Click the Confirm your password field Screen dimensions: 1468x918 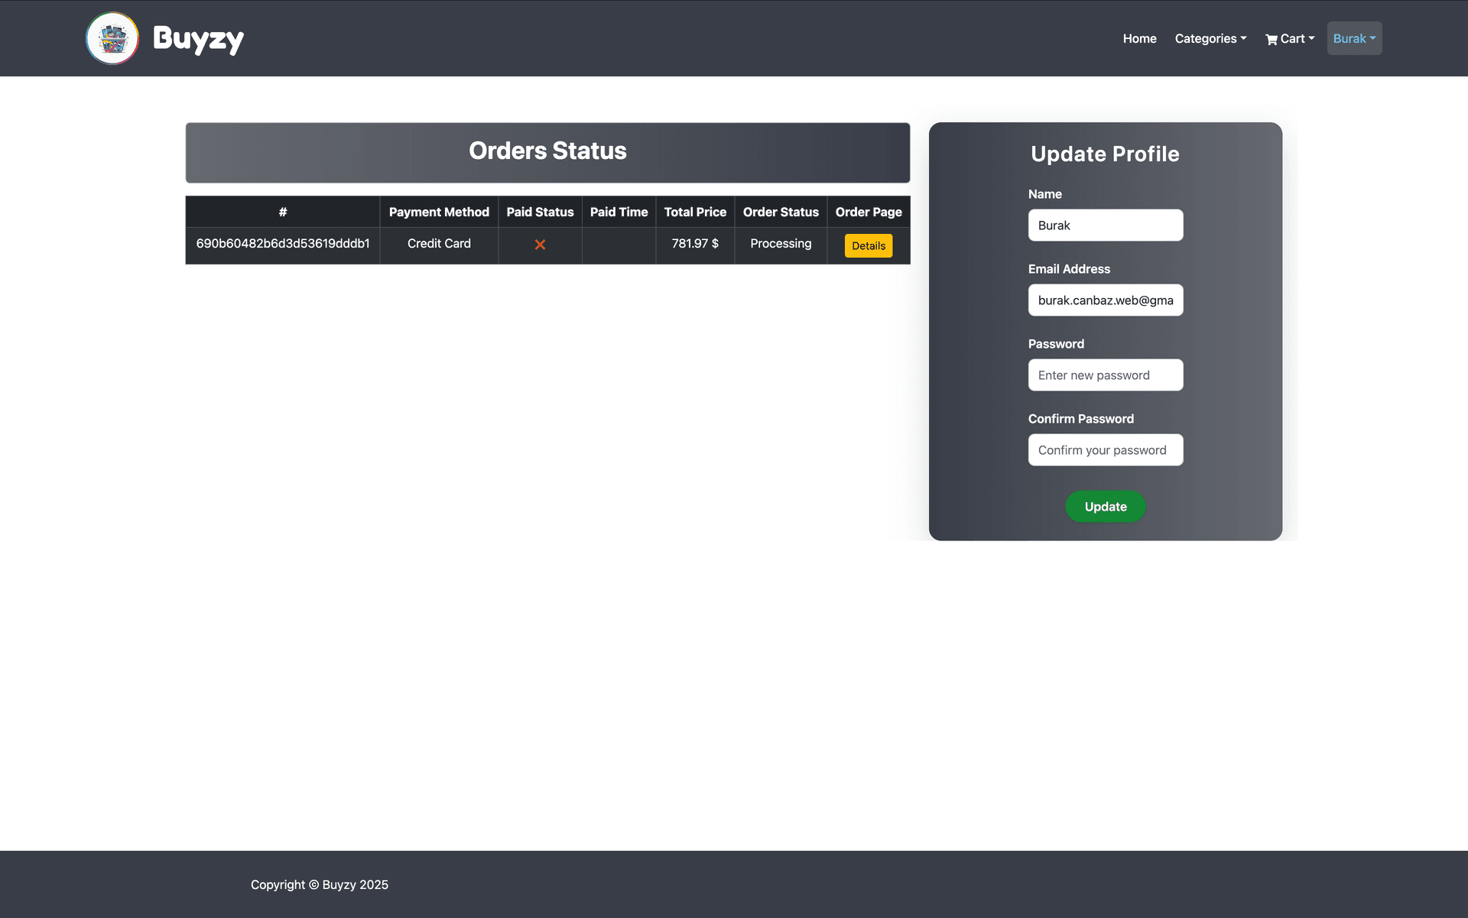click(1106, 449)
